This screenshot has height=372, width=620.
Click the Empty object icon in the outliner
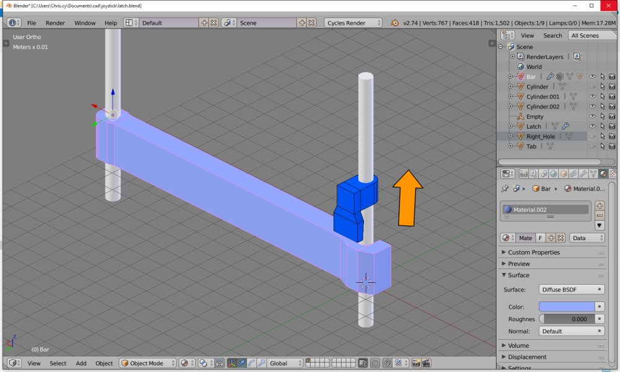[520, 116]
